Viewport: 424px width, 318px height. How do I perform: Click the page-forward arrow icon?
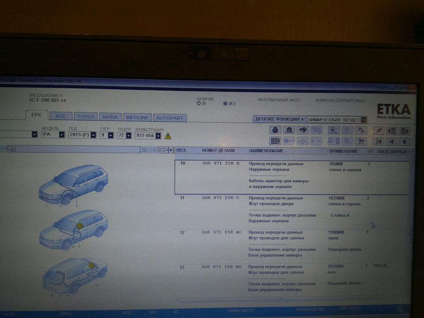click(405, 131)
